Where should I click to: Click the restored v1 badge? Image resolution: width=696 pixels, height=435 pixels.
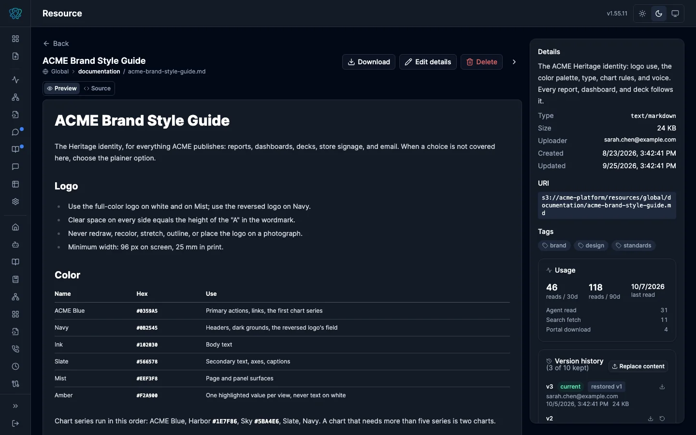coord(607,387)
